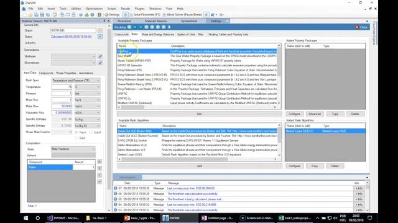Image resolution: width=398 pixels, height=223 pixels.
Task: Open the Mass Flow unit dropdown kg/s
Action: tap(87, 100)
